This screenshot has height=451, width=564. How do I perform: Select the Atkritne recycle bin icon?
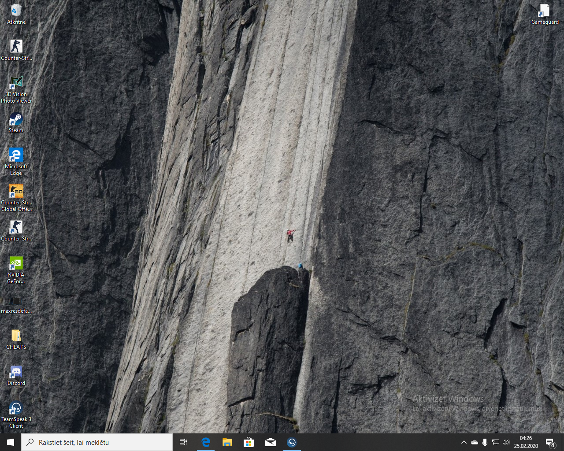pos(16,14)
